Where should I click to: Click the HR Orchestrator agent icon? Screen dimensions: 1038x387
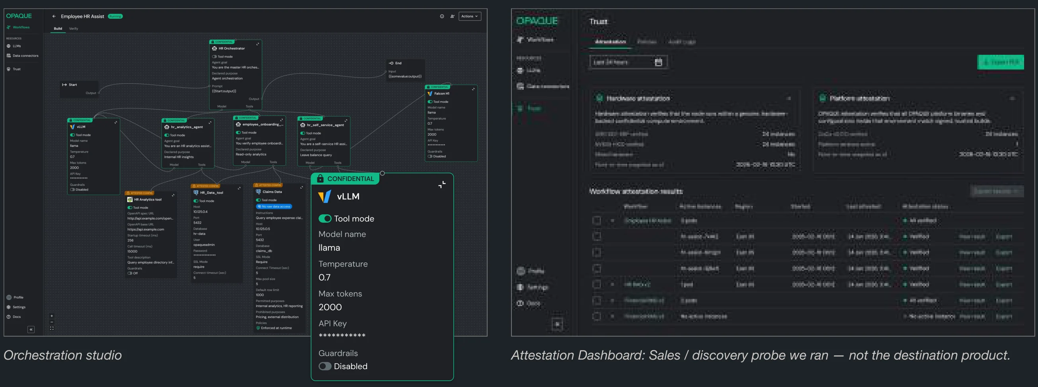coord(214,48)
